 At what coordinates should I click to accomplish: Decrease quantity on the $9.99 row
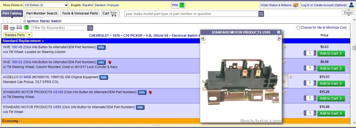305,68
